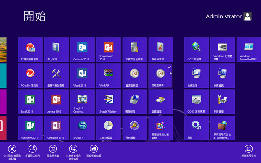
Task: Choose Open new window (開啟新視窗)
Action: coord(53,151)
